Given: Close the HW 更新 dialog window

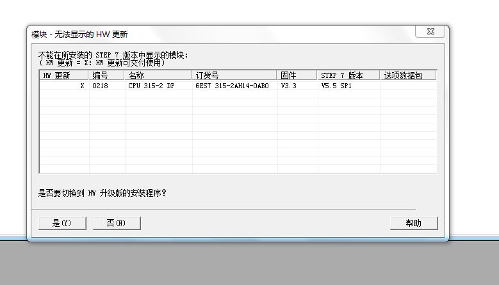Looking at the screenshot, I should point(430,31).
